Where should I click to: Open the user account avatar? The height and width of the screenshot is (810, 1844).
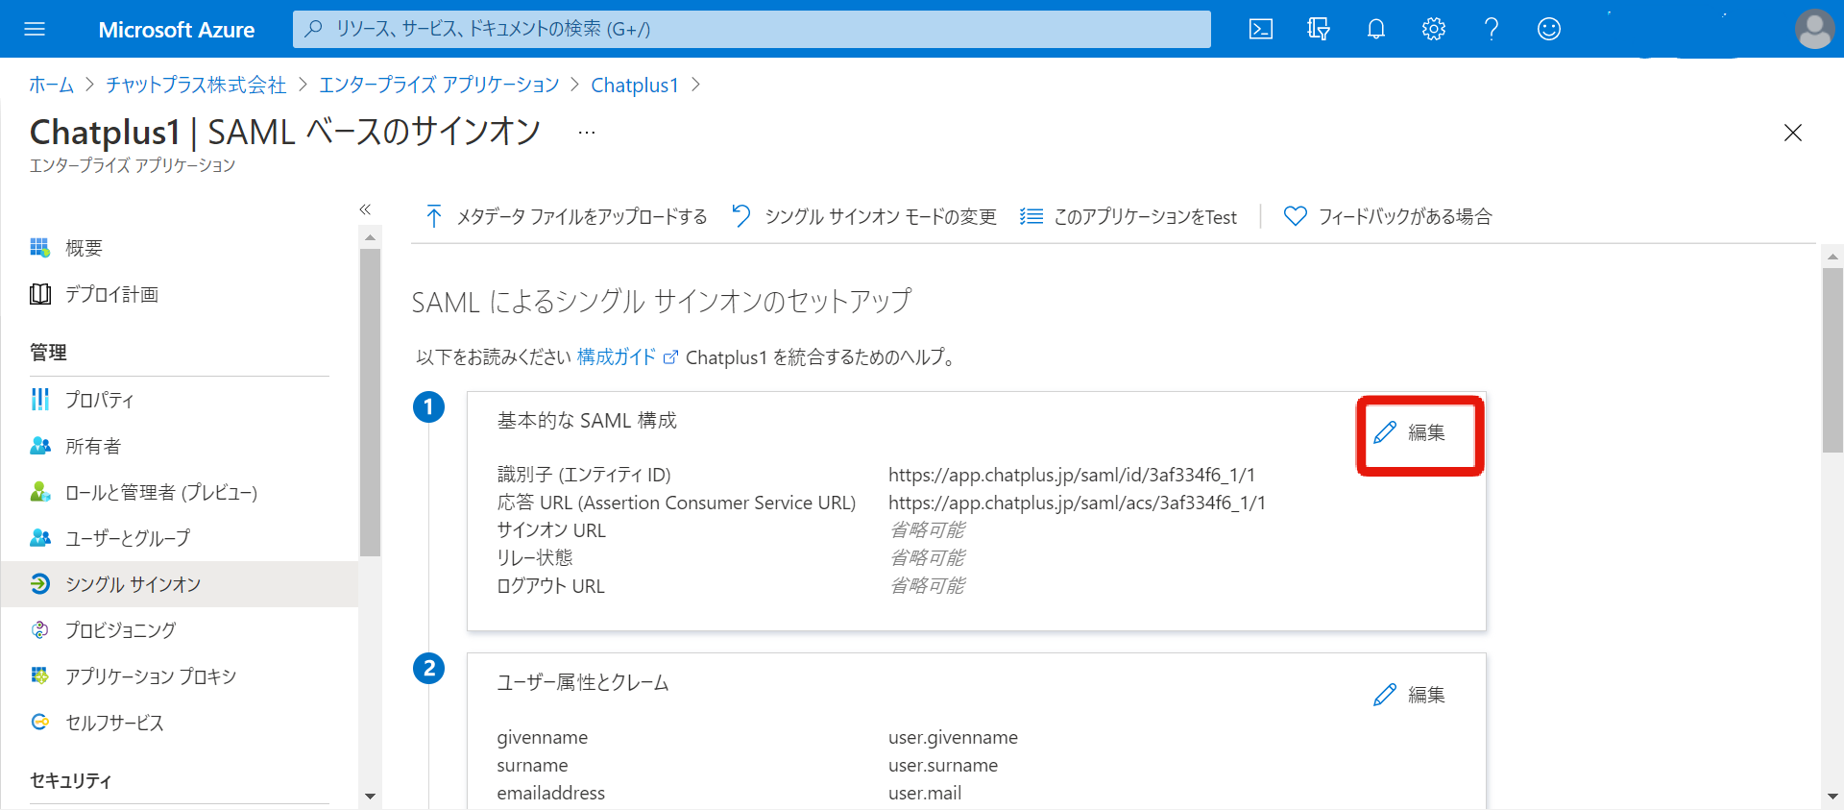pyautogui.click(x=1814, y=29)
